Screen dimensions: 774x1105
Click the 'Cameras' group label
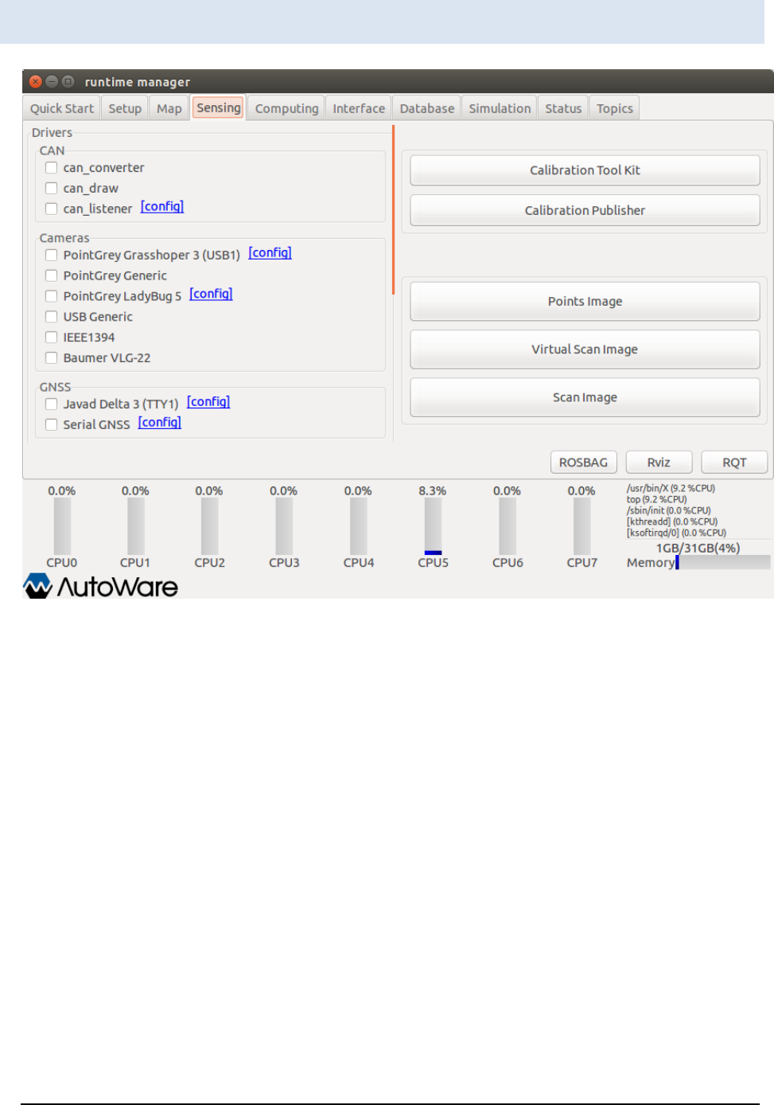click(64, 238)
